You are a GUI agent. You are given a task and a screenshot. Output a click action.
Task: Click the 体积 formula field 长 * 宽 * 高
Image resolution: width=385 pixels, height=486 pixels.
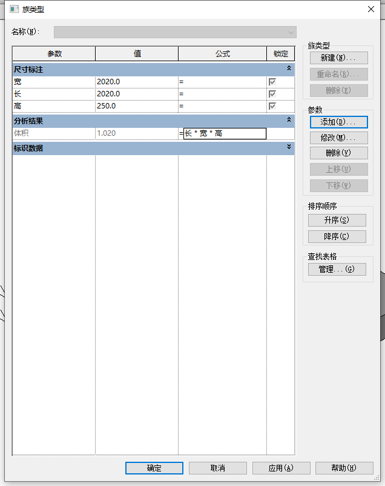[x=225, y=133]
